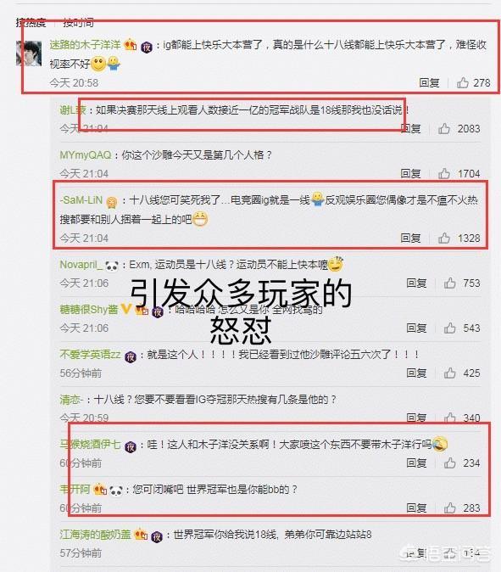Open the username link 迷路的木子洋洋

(85, 44)
